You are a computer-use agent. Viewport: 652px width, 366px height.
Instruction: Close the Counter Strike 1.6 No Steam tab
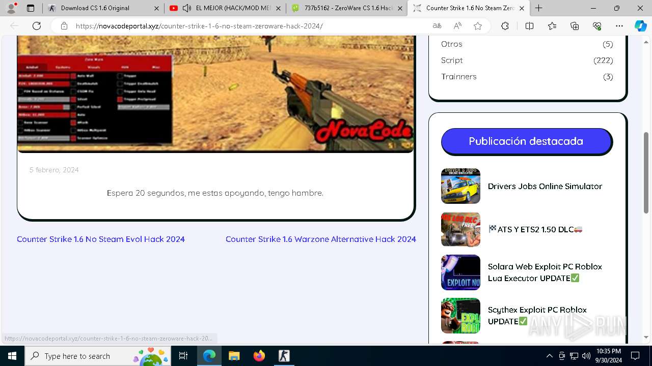point(522,8)
